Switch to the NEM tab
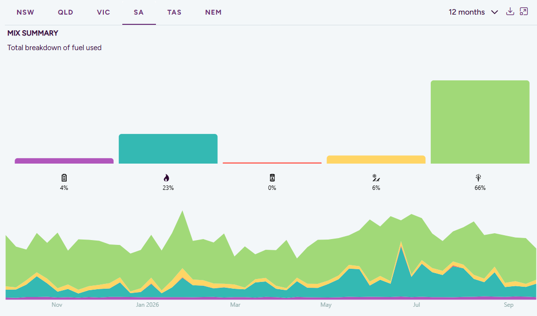Screen dimensions: 537x316 tap(213, 12)
